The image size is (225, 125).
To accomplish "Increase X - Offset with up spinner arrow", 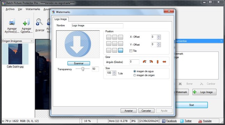I will tap(159, 36).
